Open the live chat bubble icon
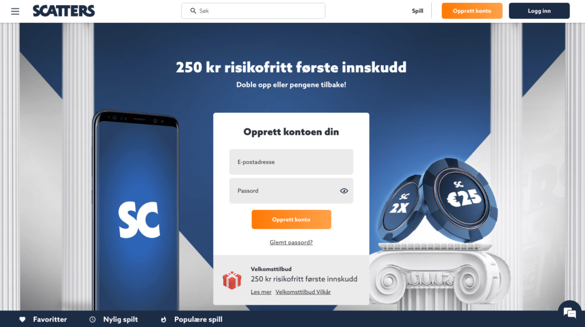Screen dimensions: 585x327 click(570, 313)
